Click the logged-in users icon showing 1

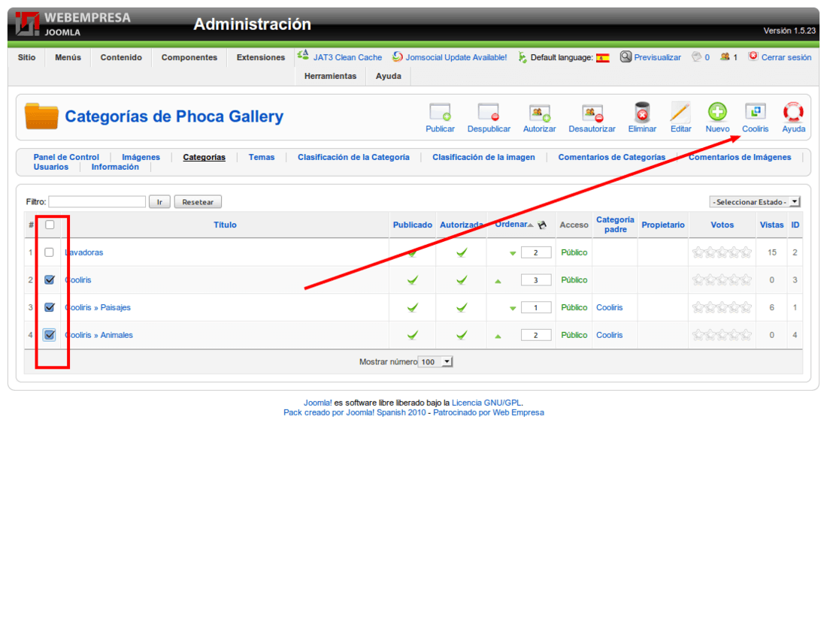[x=726, y=57]
